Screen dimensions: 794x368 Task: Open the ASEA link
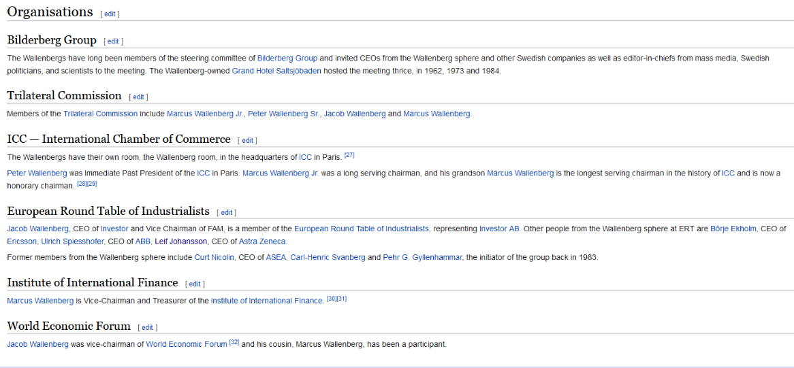pos(277,257)
